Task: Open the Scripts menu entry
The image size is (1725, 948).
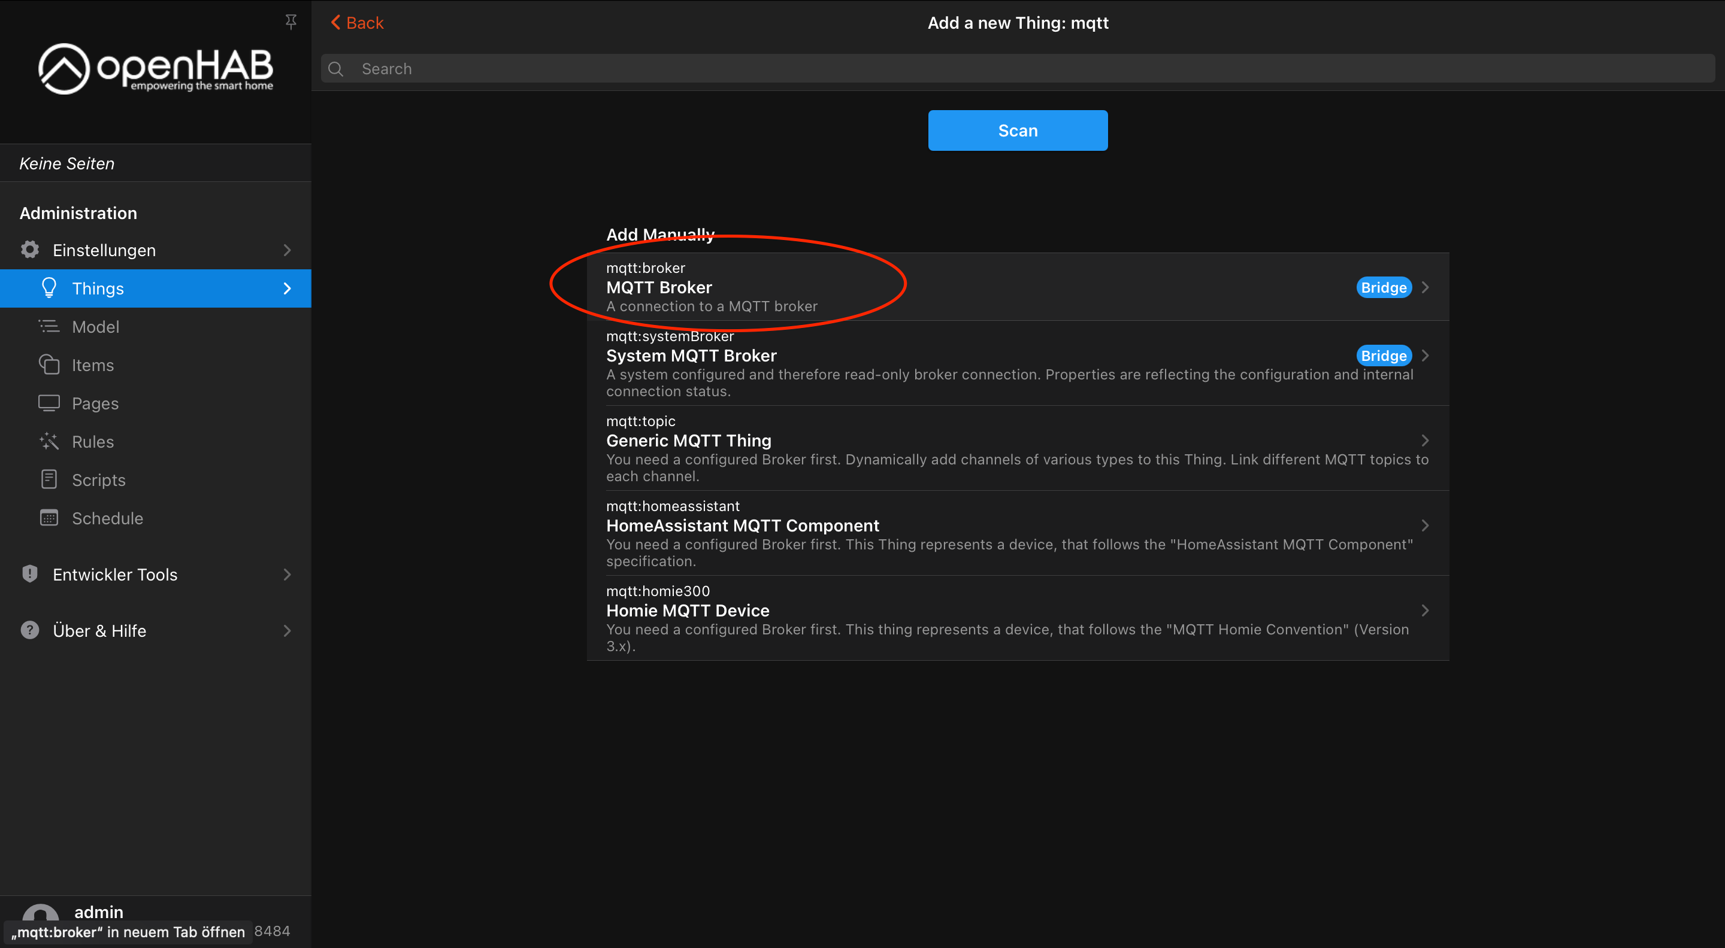Action: click(x=98, y=480)
